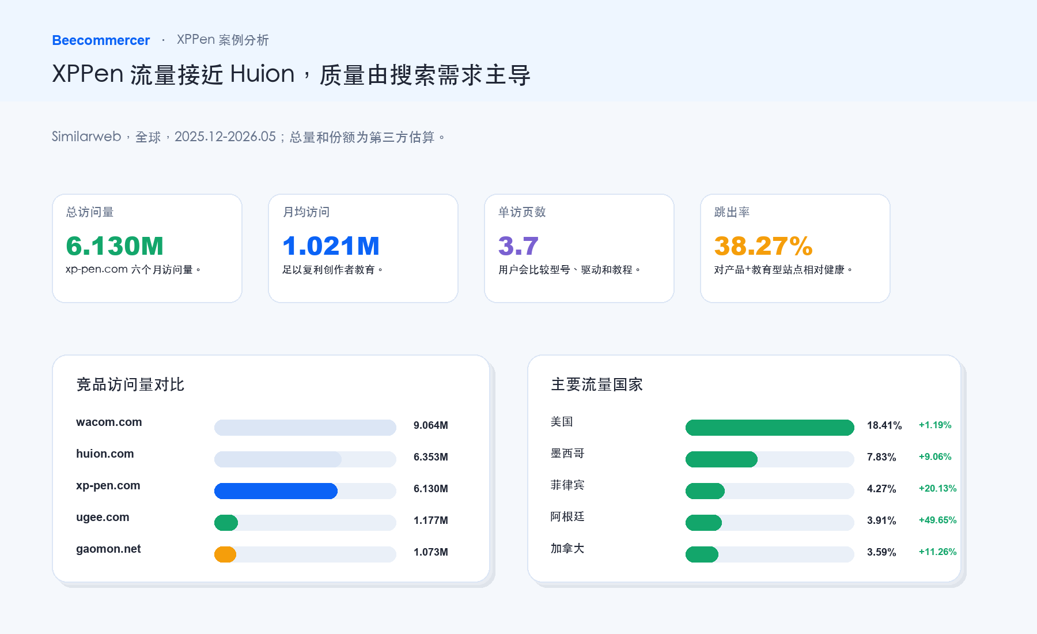Image resolution: width=1037 pixels, height=634 pixels.
Task: Click the +1.19% change value
Action: tap(935, 425)
